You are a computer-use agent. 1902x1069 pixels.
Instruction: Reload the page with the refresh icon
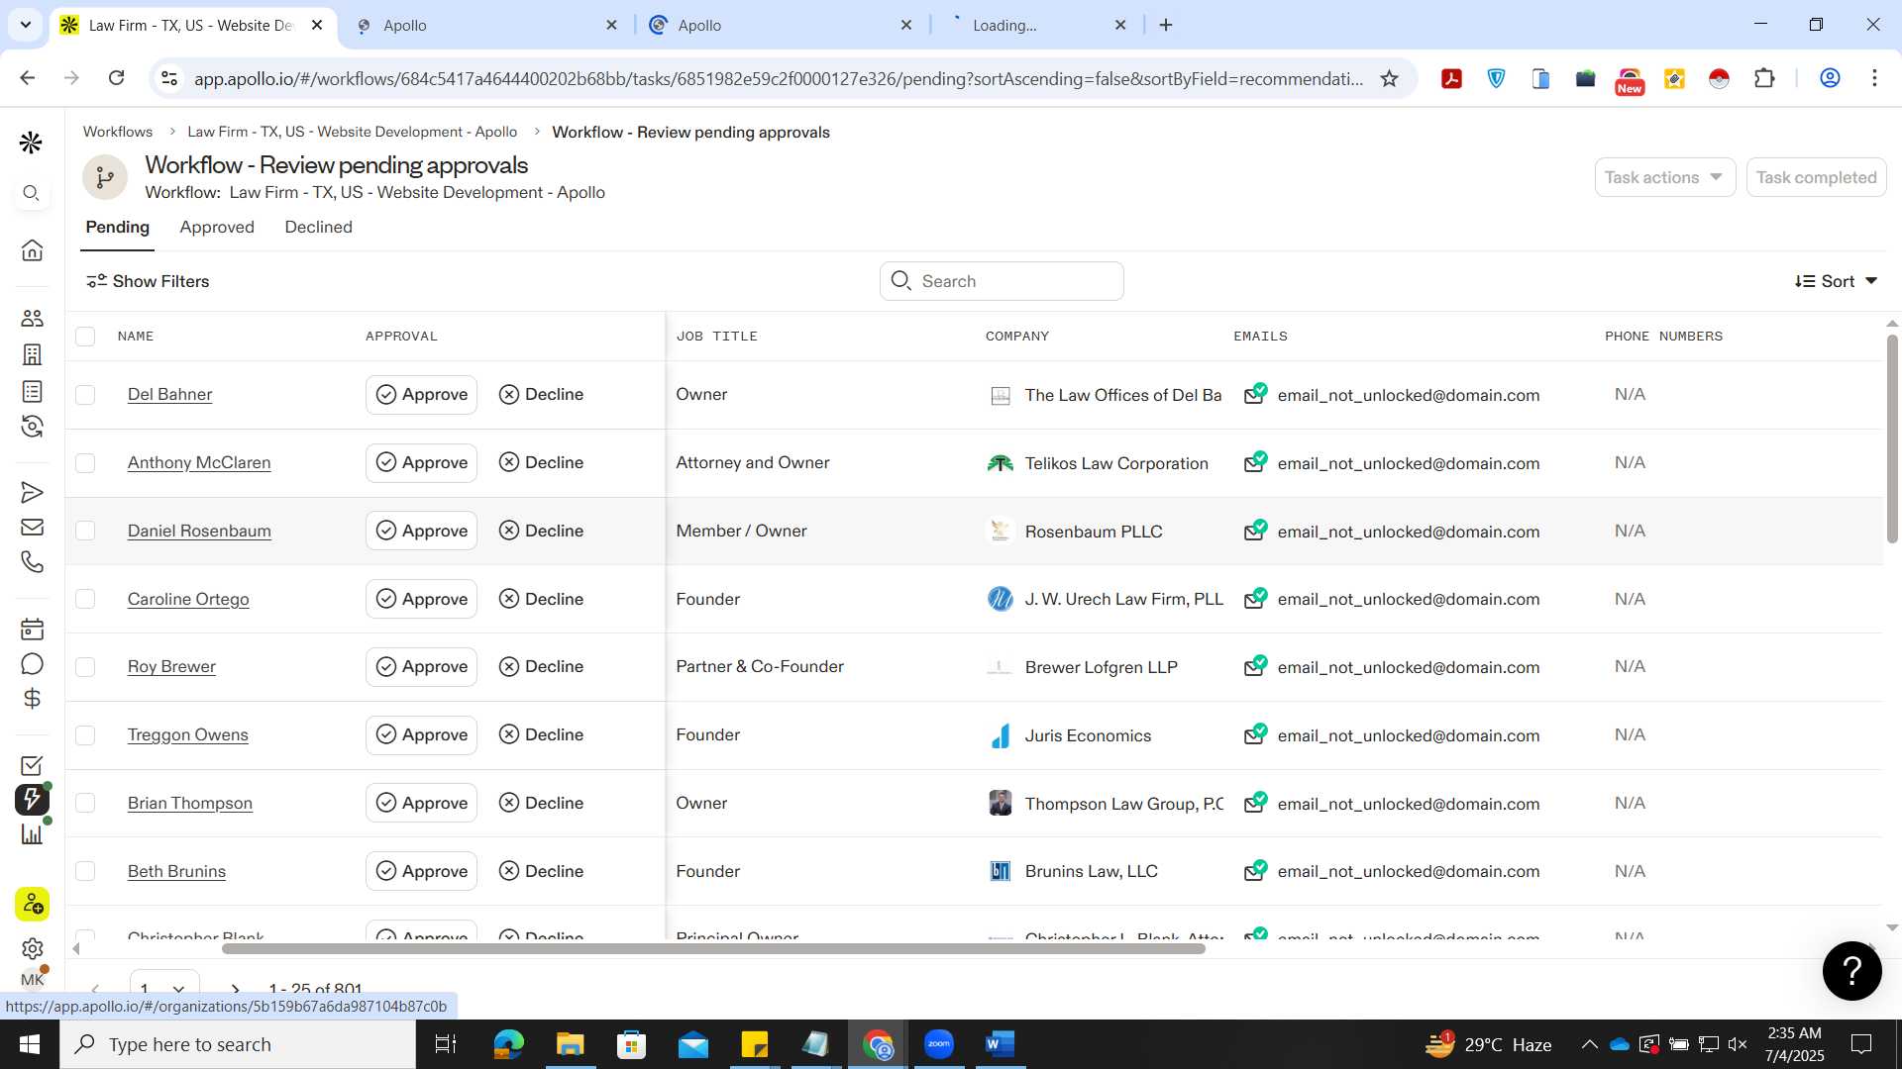point(116,78)
